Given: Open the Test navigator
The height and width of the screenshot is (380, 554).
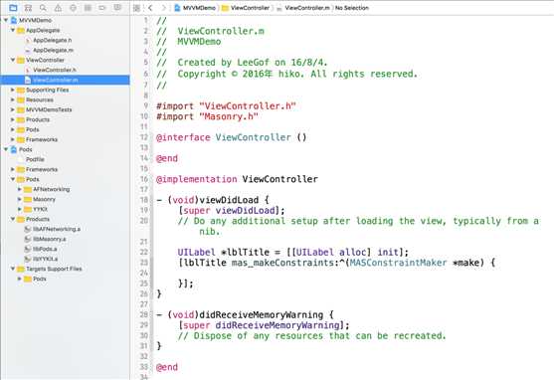Looking at the screenshot, I should (73, 7).
